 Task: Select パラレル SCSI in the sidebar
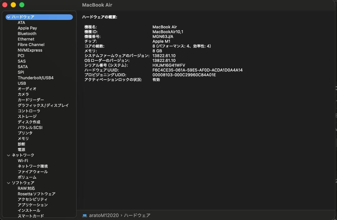[x=30, y=128]
